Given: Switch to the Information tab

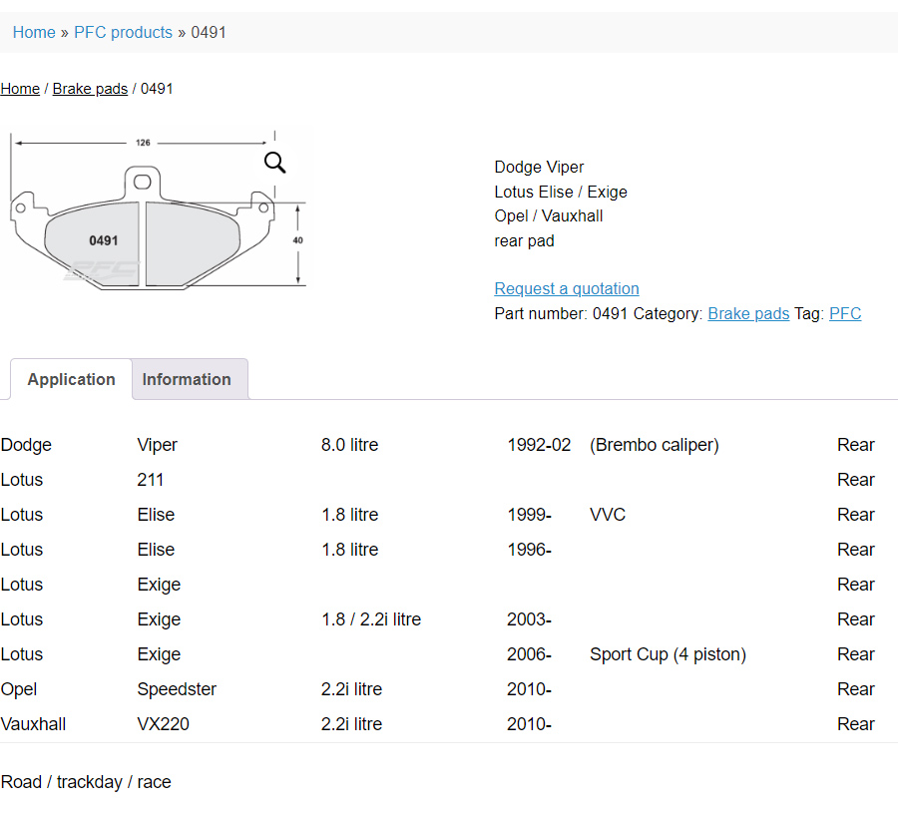Looking at the screenshot, I should click(187, 379).
